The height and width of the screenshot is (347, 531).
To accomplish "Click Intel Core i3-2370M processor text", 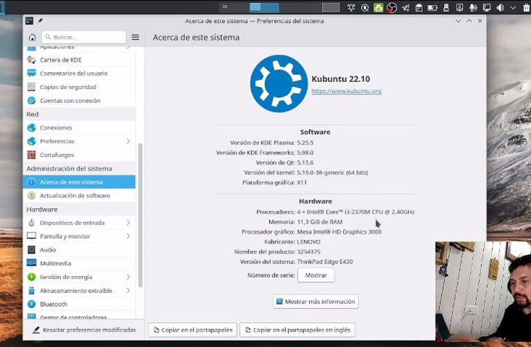I will 355,212.
